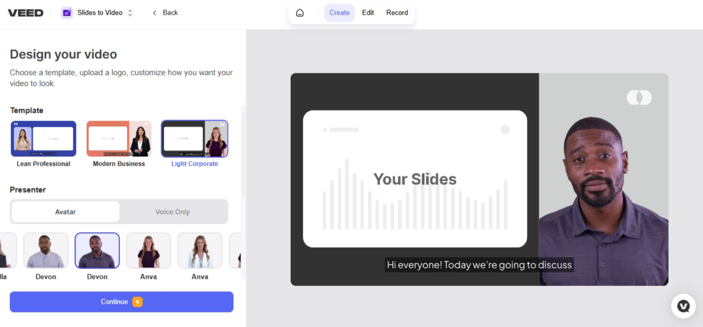The image size is (703, 327).
Task: Click the "Your Slides" text in the preview
Action: point(415,179)
